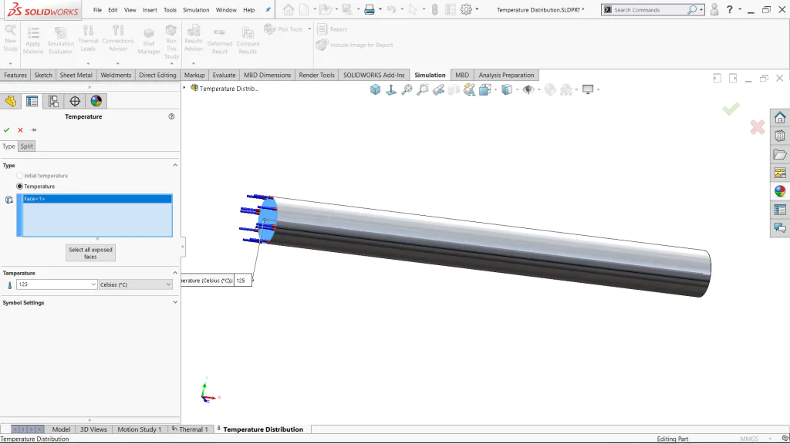
Task: Cancel Temperature with red X icon
Action: 20,129
